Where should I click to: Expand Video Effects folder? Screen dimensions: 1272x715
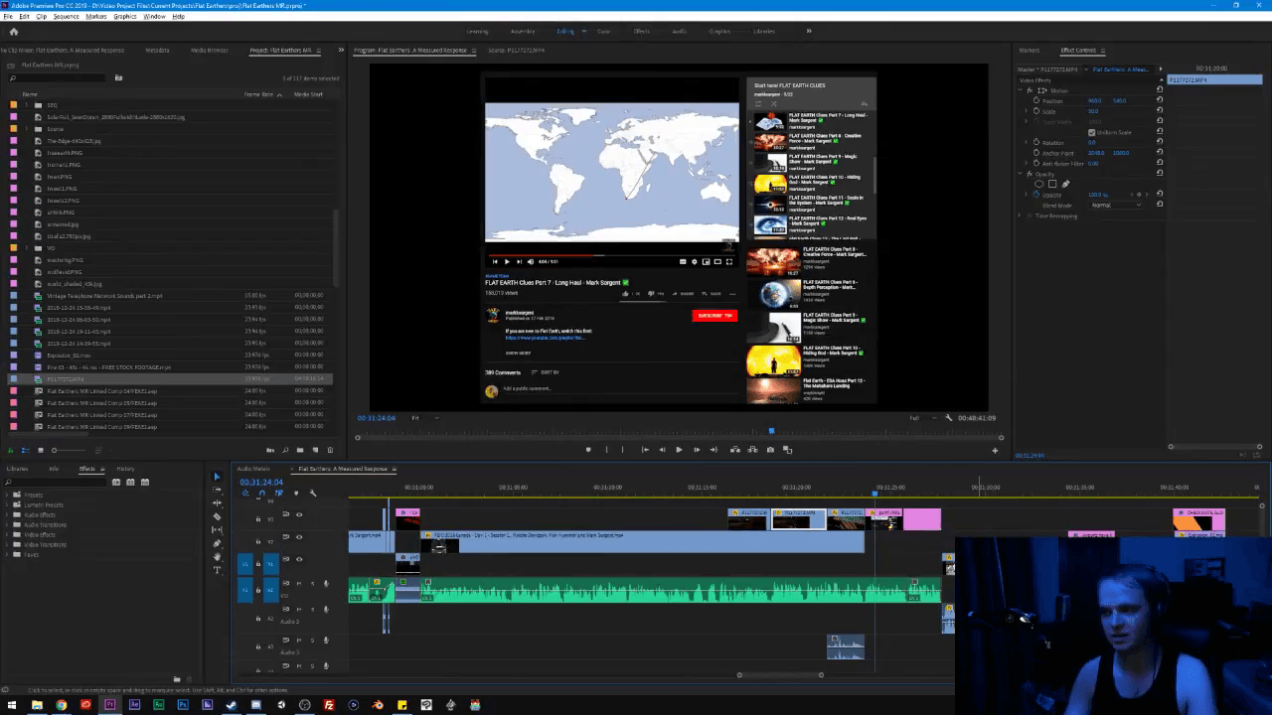(8, 535)
